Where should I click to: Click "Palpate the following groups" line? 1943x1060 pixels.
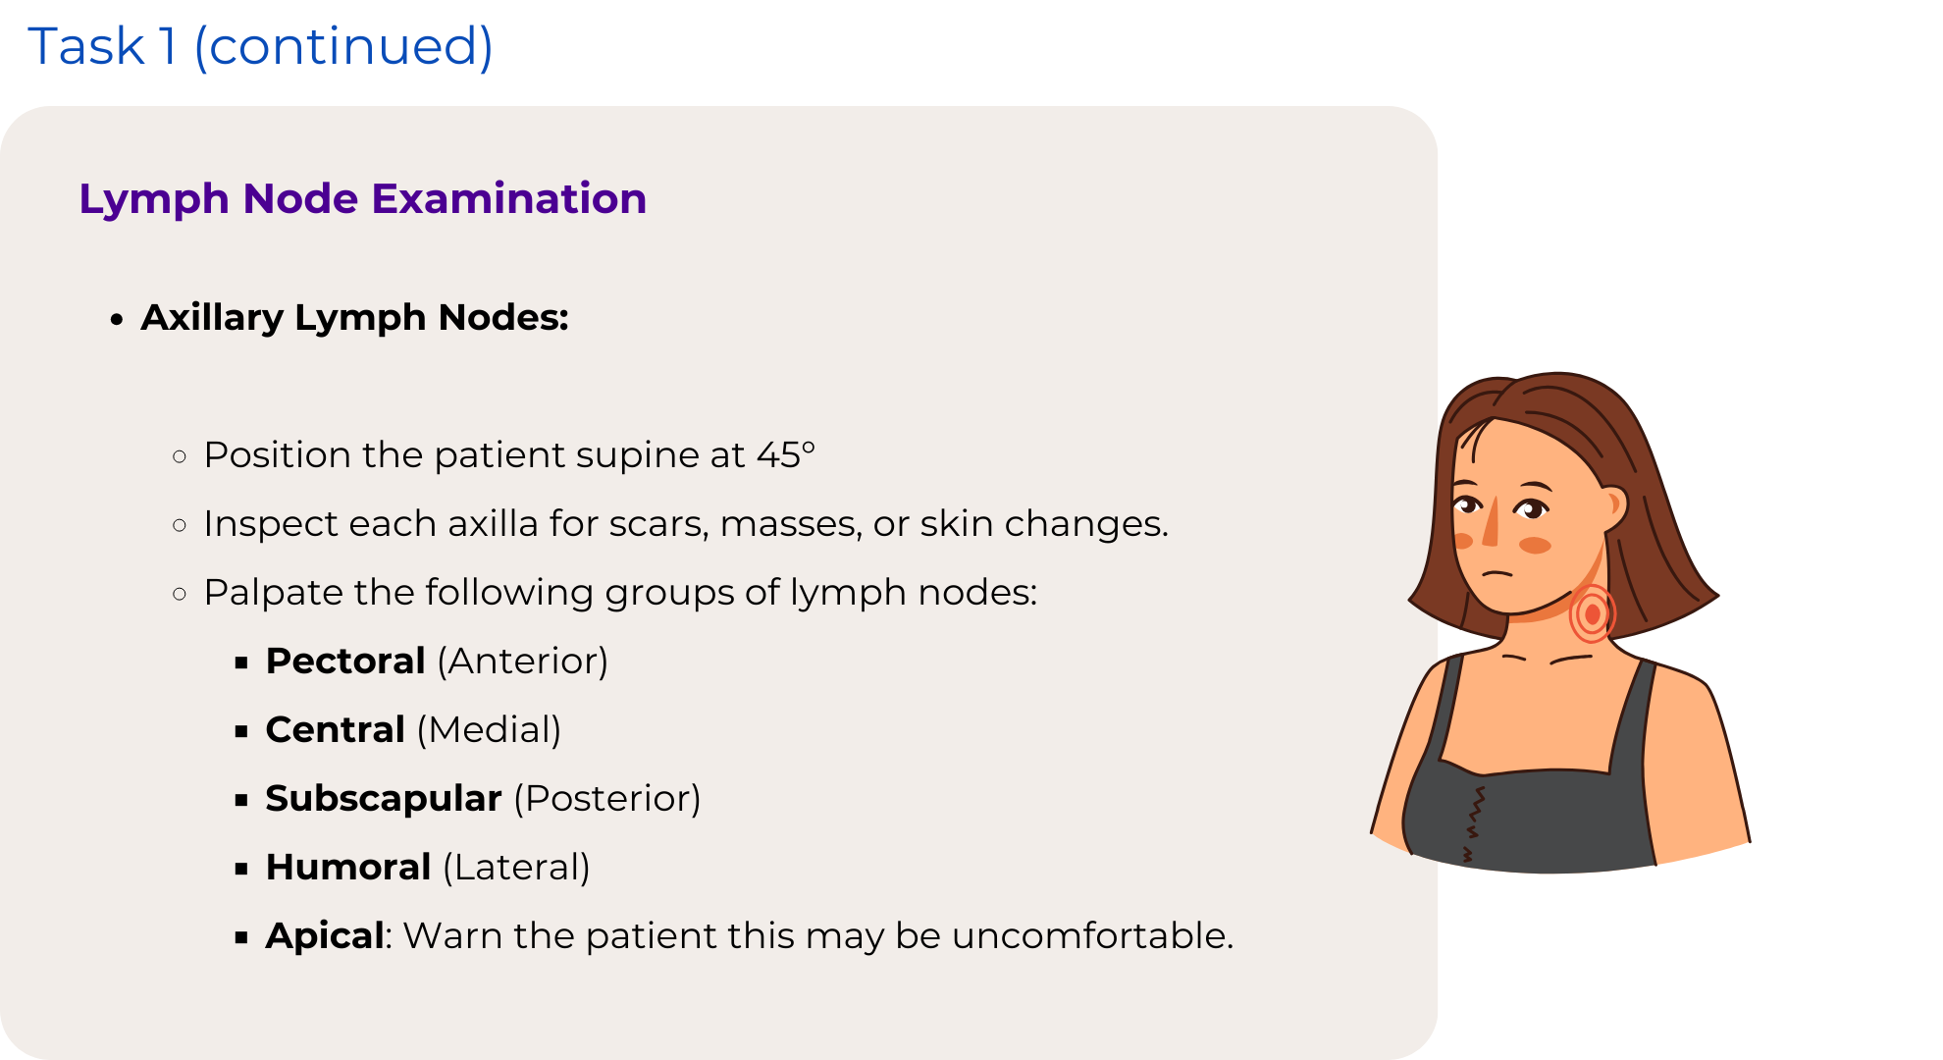click(620, 593)
